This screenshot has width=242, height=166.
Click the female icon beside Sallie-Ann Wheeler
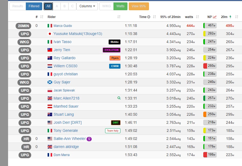click(x=89, y=139)
